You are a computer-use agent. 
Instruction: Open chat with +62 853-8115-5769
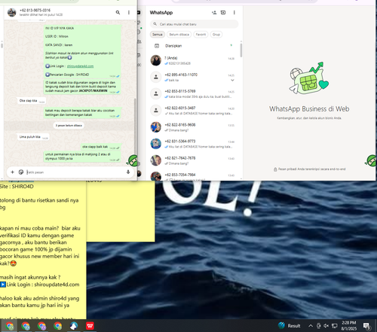[x=194, y=93]
